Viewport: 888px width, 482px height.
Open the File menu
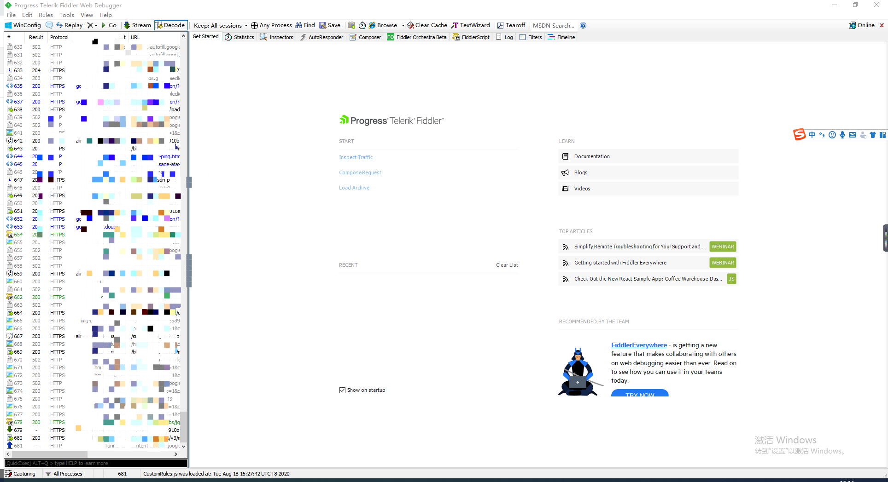(12, 15)
